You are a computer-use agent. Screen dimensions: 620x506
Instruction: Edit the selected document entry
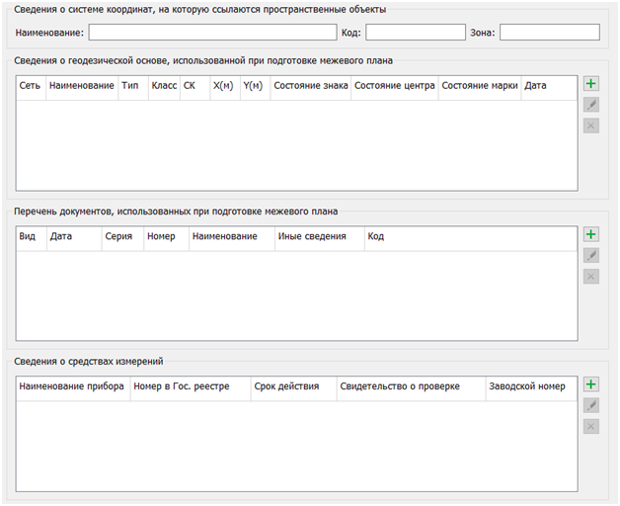591,255
